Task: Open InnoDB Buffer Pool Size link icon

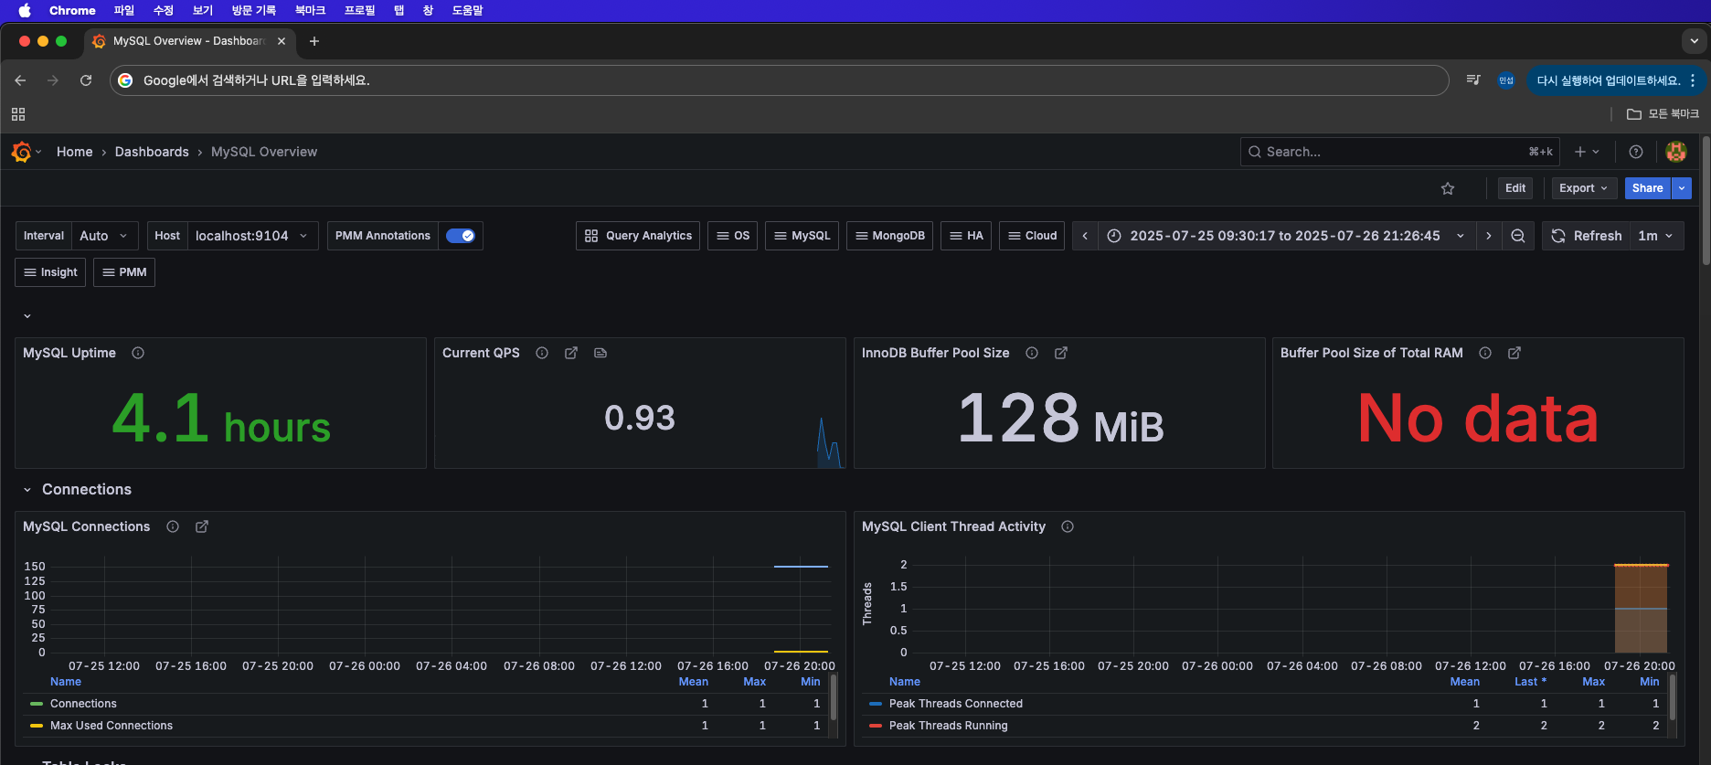Action: point(1061,353)
